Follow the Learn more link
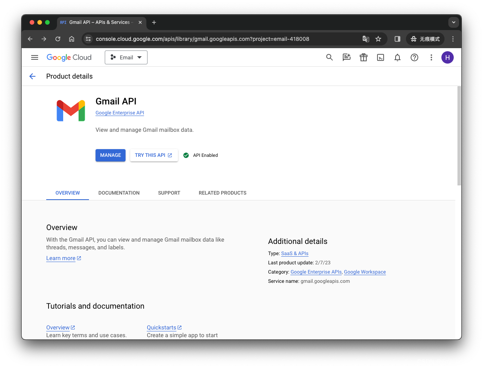The width and height of the screenshot is (483, 368). (64, 258)
